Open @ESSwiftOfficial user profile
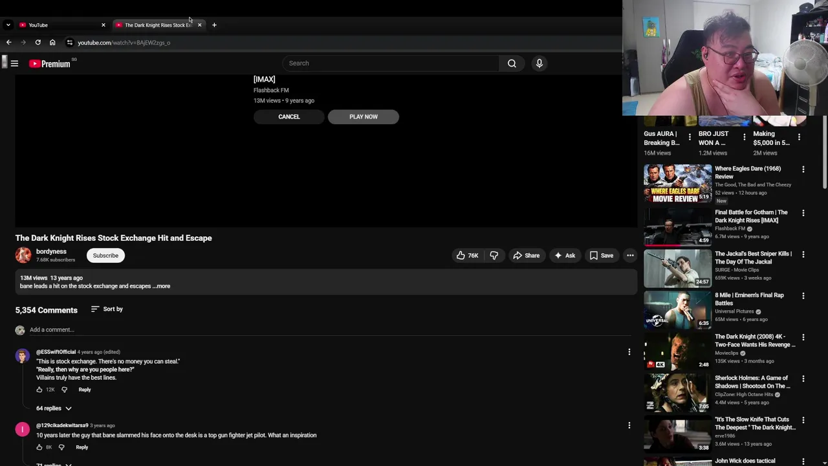Image resolution: width=828 pixels, height=466 pixels. pos(56,352)
